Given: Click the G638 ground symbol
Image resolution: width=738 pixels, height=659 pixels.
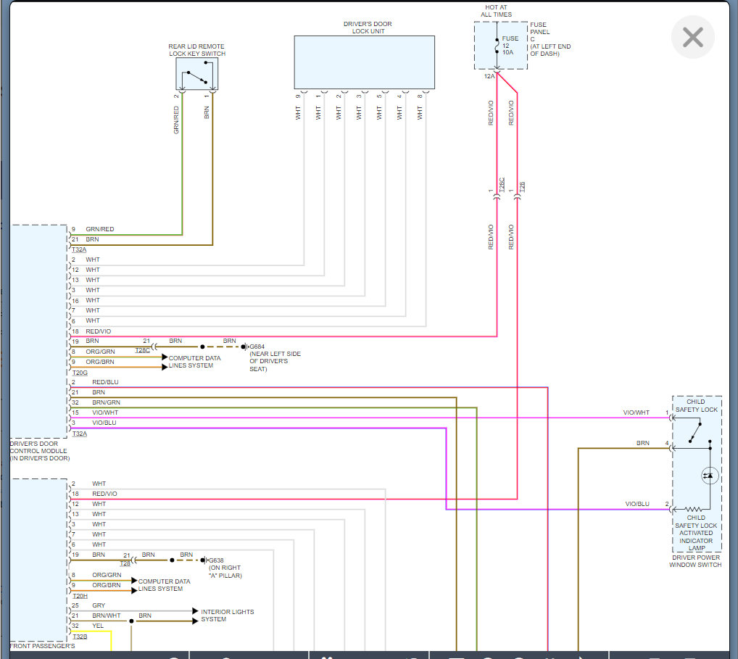Looking at the screenshot, I should pyautogui.click(x=204, y=560).
